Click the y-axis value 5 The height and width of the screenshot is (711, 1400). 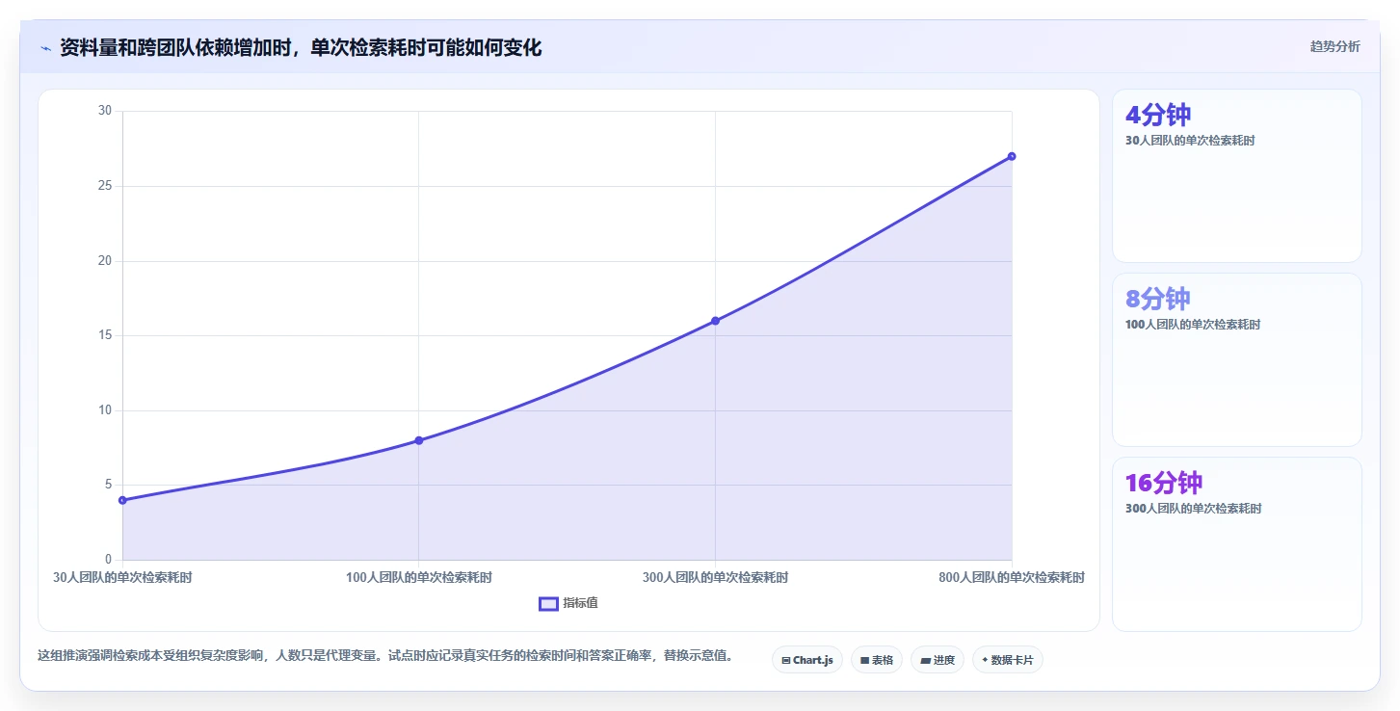click(108, 485)
